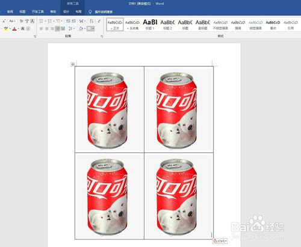Image resolution: width=301 pixels, height=247 pixels.
Task: Apply the red font color
Action: [x=14, y=29]
